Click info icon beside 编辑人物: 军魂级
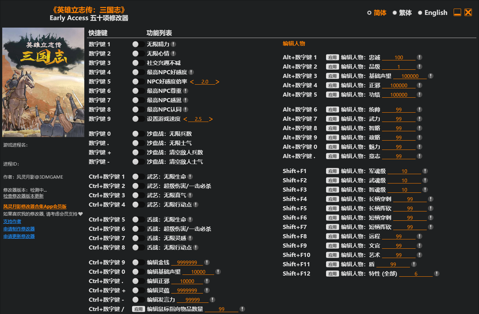This screenshot has height=314, width=479. click(x=425, y=171)
